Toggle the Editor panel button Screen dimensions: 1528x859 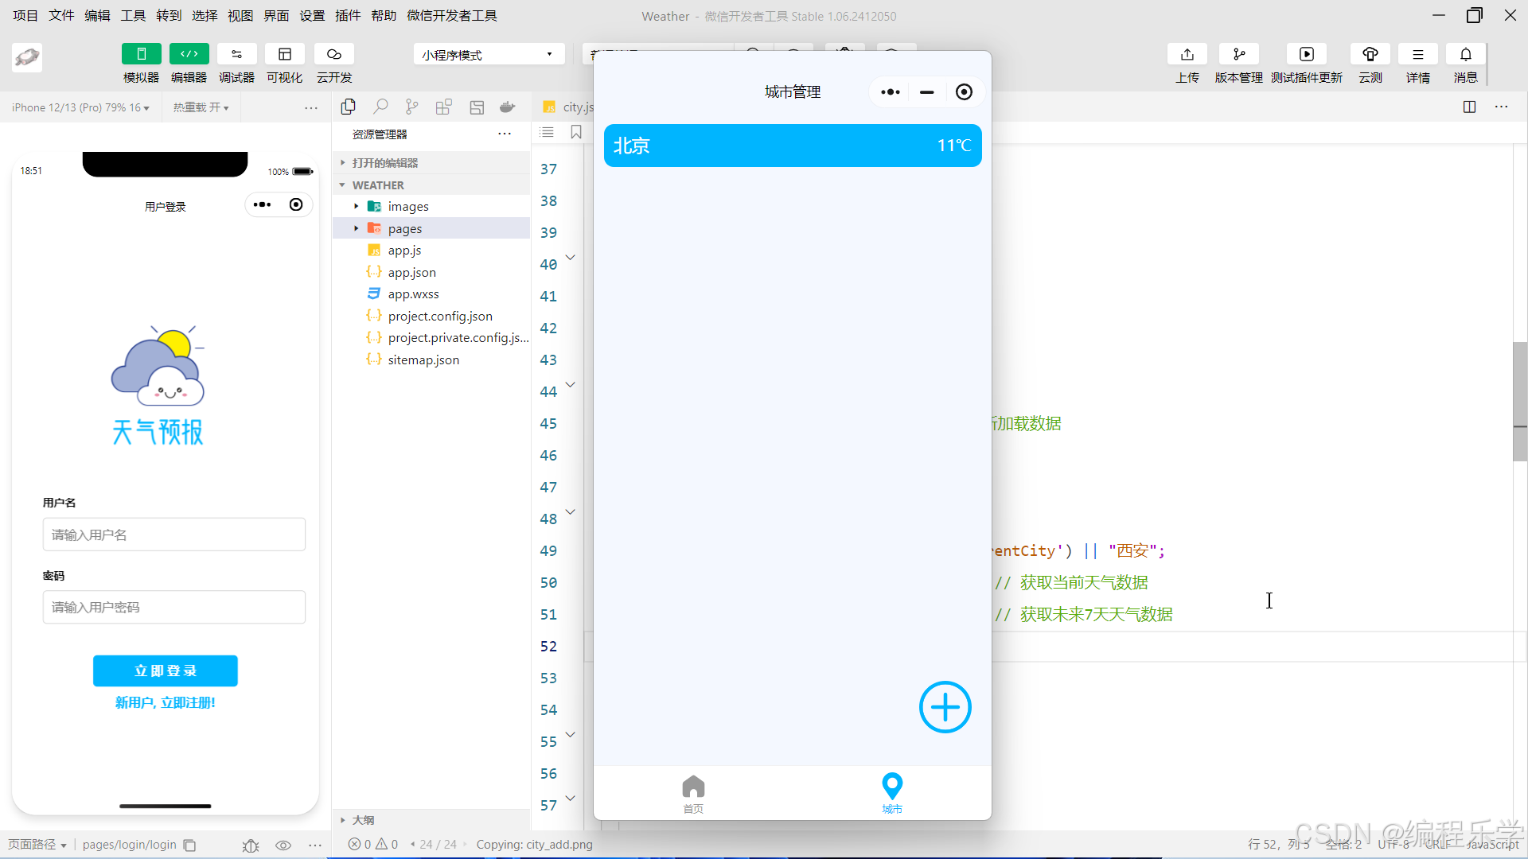pyautogui.click(x=189, y=54)
